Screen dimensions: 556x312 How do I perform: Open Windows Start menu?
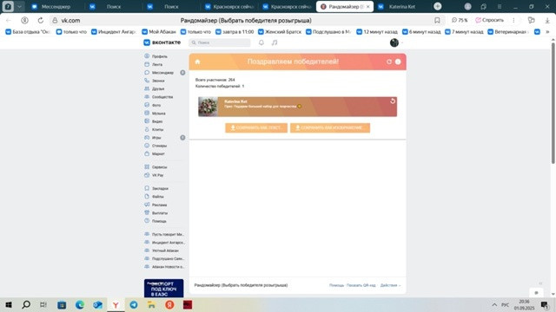pyautogui.click(x=9, y=304)
